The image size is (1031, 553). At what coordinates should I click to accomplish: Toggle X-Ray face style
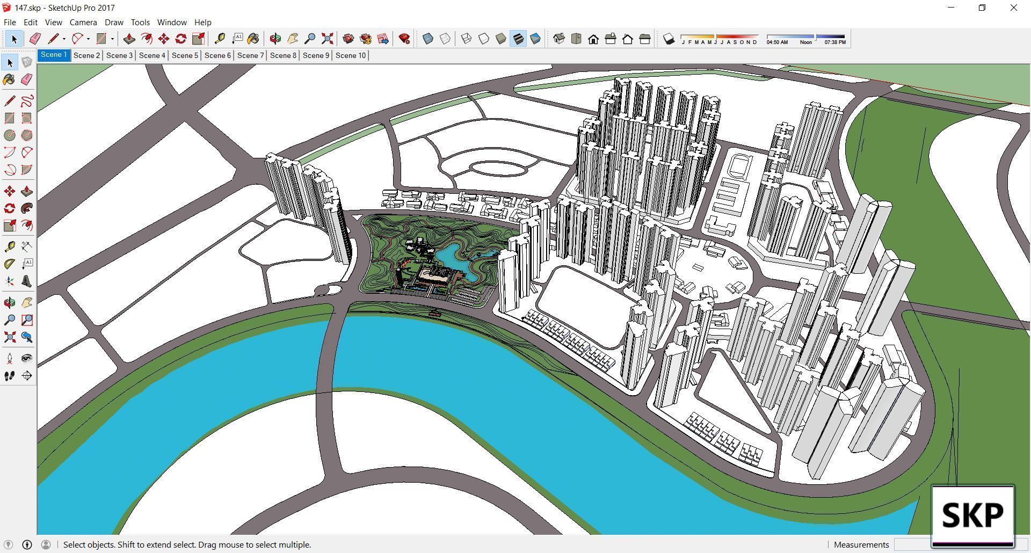coord(428,39)
